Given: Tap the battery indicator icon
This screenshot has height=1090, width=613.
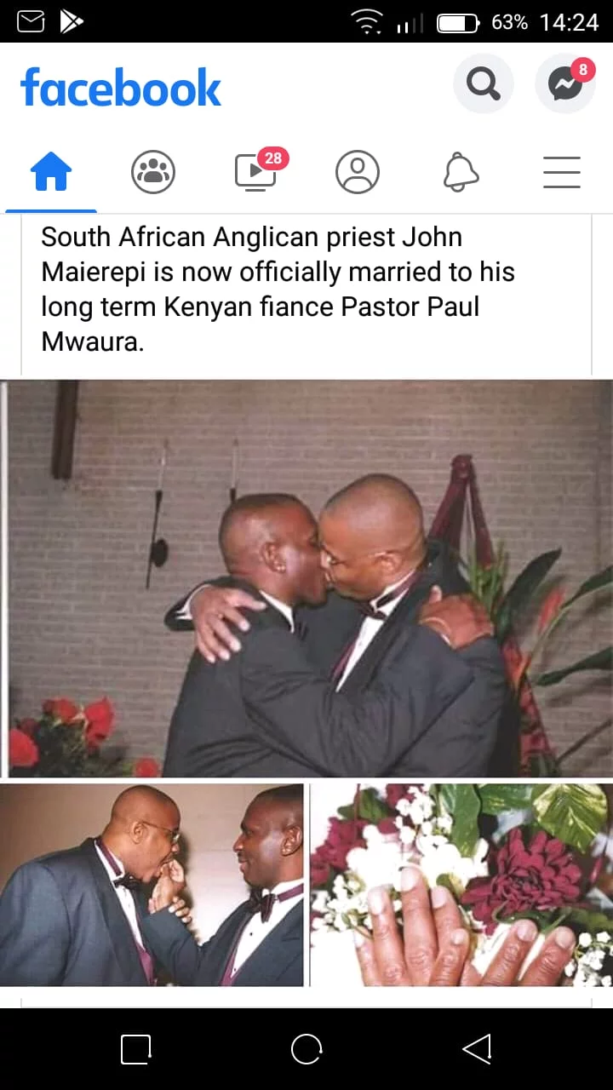Looking at the screenshot, I should point(459,23).
